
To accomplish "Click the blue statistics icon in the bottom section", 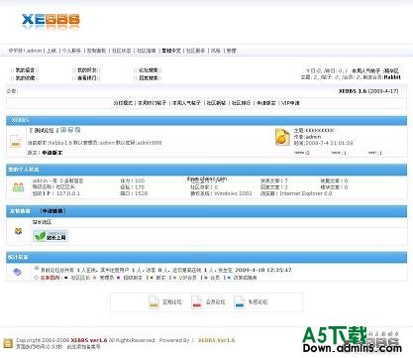I will point(18,272).
